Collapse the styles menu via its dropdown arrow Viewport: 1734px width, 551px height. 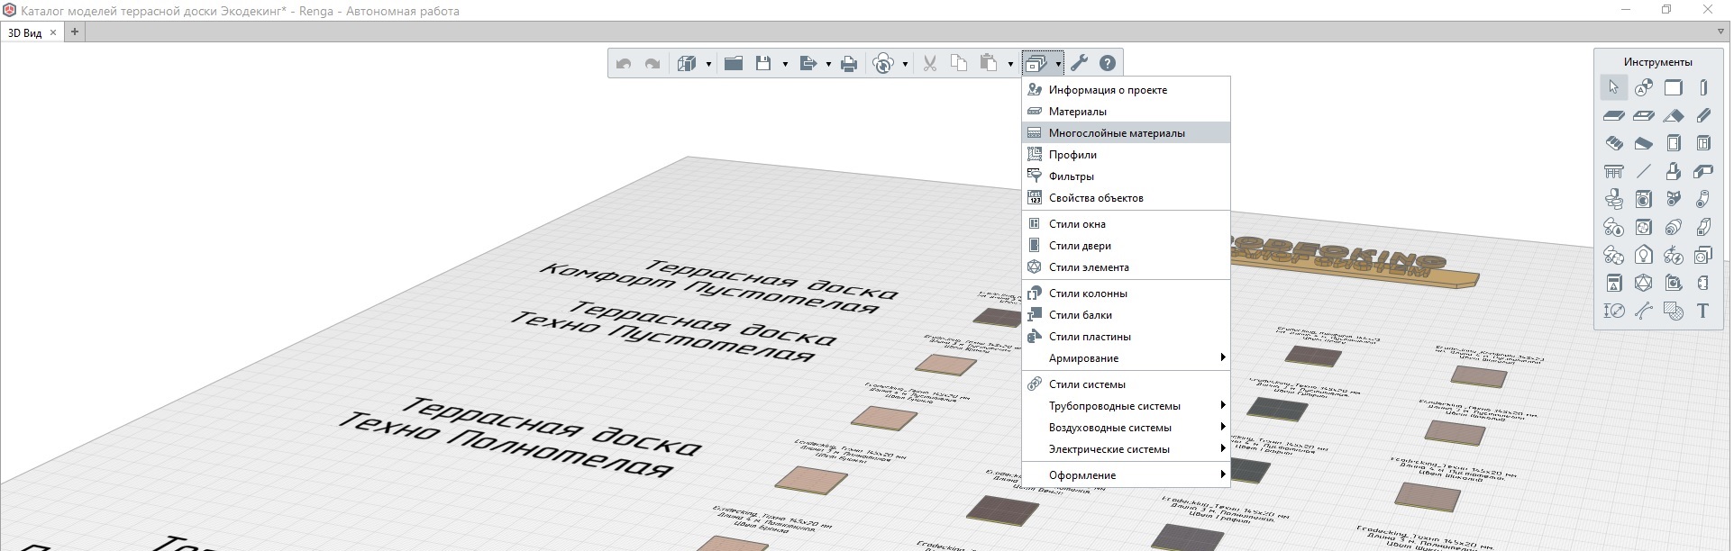point(1058,64)
